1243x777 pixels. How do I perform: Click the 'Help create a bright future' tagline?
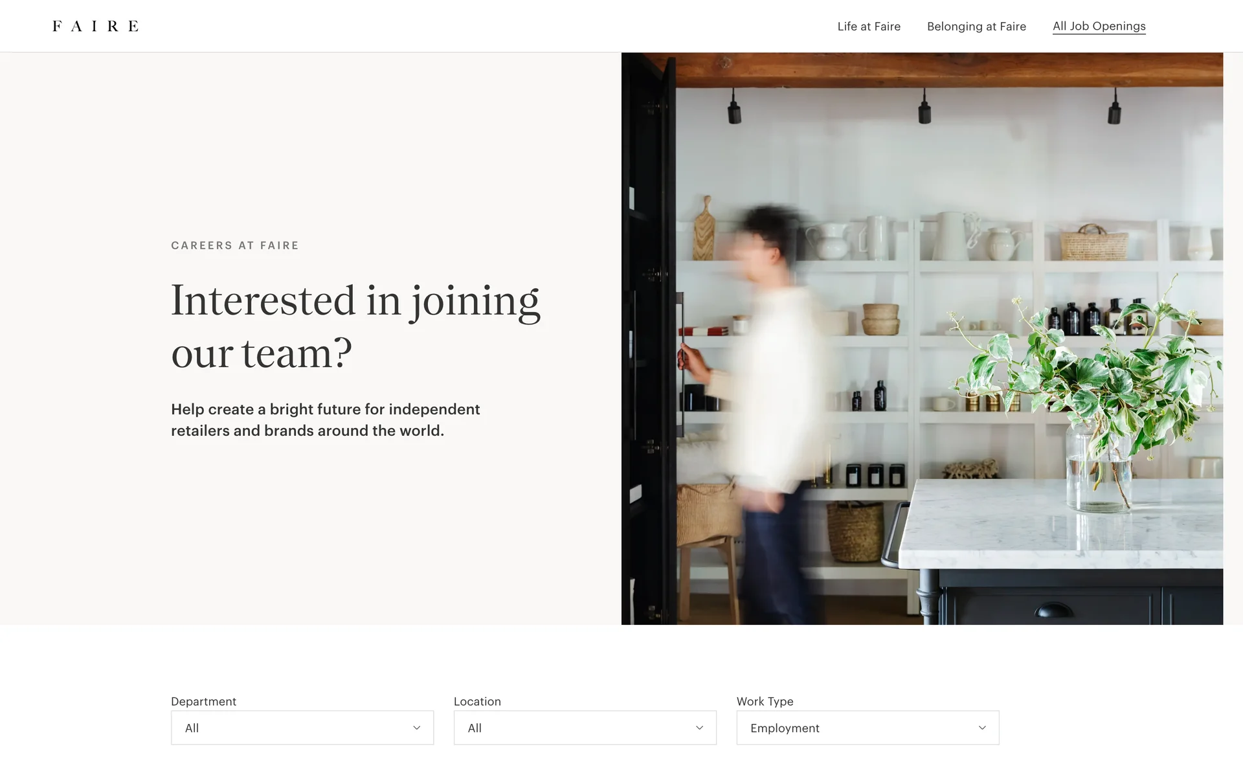point(326,420)
